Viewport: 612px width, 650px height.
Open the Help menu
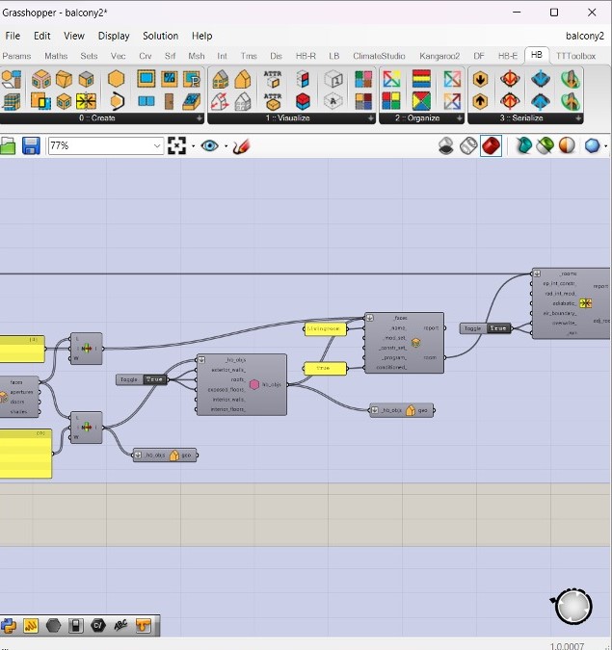(201, 36)
